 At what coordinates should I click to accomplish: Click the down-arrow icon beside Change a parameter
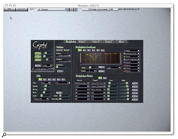pyautogui.click(x=112, y=10)
